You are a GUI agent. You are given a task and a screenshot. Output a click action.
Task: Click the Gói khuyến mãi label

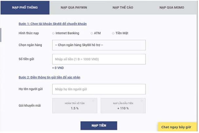coord(30,105)
